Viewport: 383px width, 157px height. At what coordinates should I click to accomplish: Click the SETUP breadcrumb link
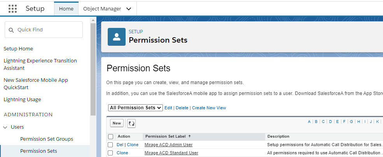tap(136, 32)
